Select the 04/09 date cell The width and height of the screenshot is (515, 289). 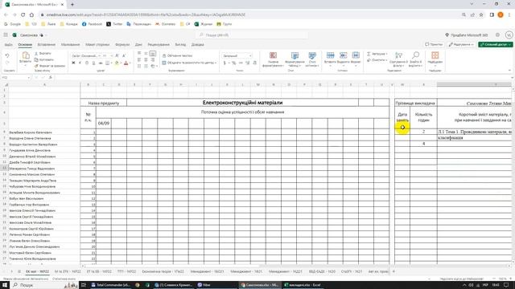[104, 123]
